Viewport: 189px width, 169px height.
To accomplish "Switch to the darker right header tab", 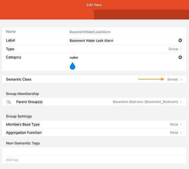I will [141, 15].
